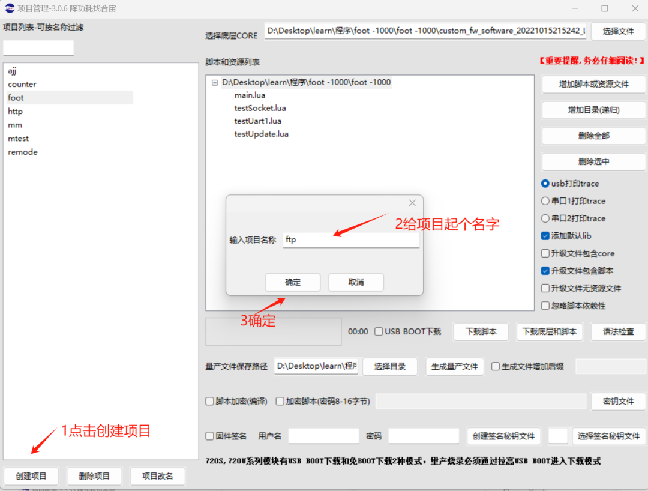The height and width of the screenshot is (491, 648).
Task: Uncheck 升级文件包含脚本 checkbox
Action: pos(545,271)
